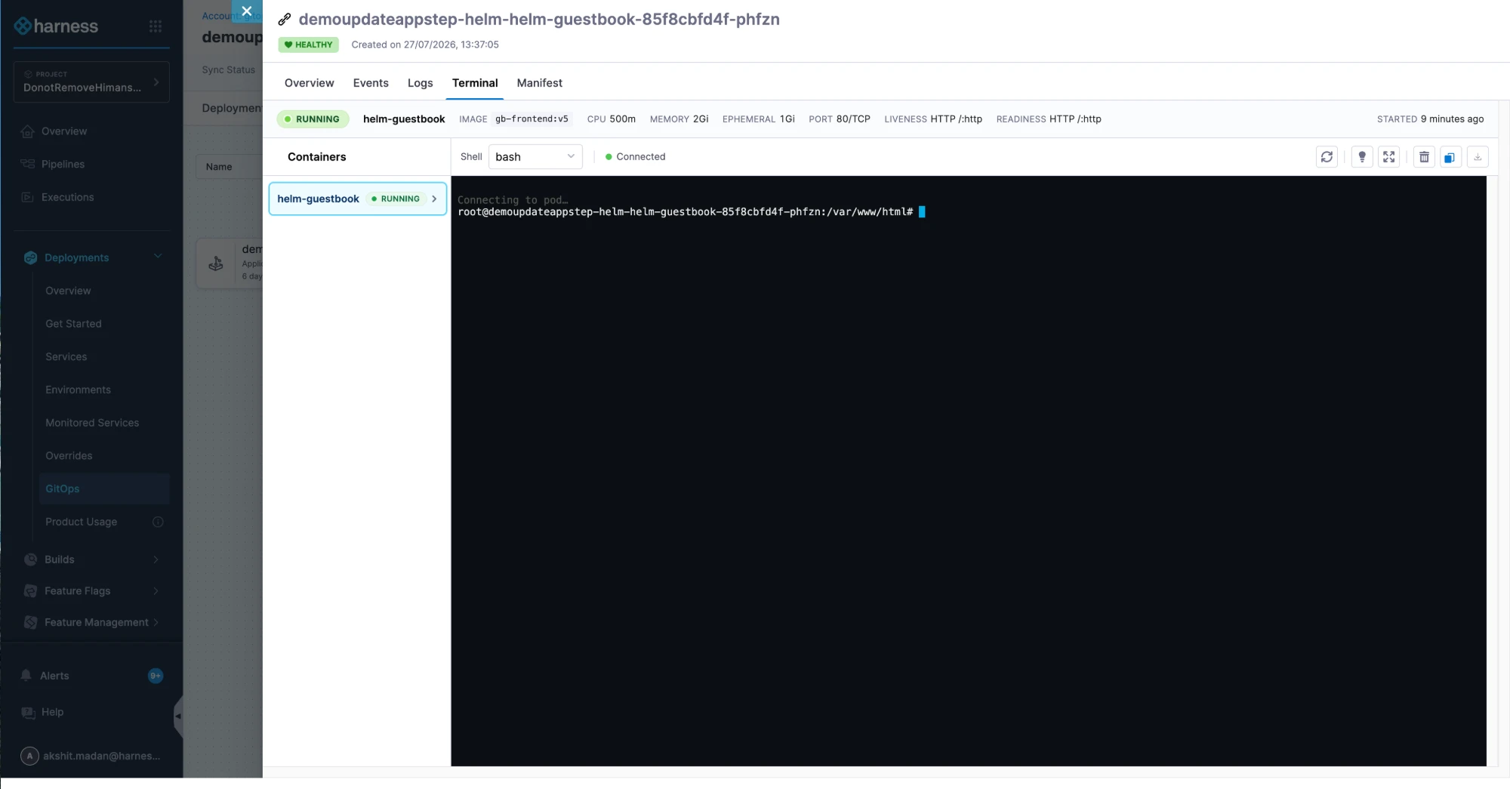Open Feature Management module
This screenshot has height=789, width=1510.
96,623
